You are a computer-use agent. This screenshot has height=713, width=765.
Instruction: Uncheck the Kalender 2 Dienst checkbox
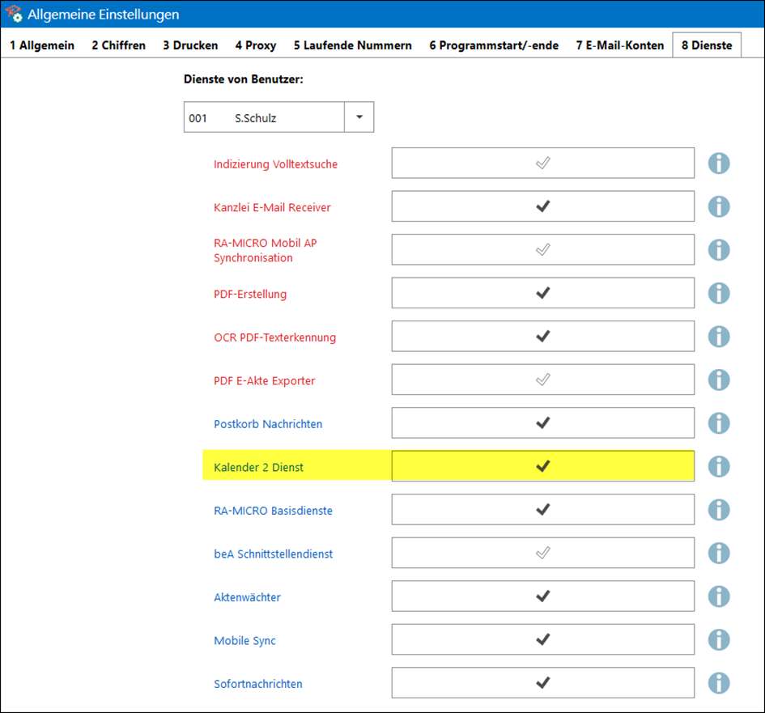coord(543,466)
